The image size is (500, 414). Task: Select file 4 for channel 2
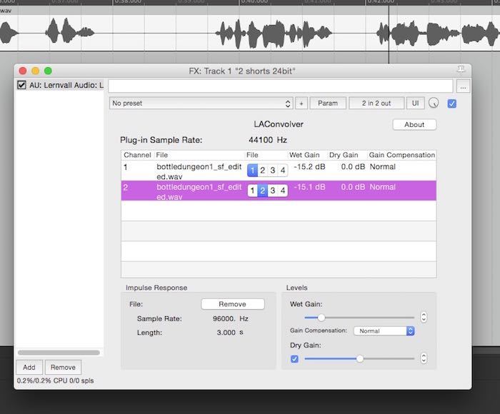tap(283, 191)
